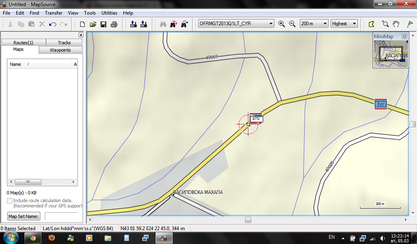Open a file with folder icon
This screenshot has width=417, height=244.
pos(93,24)
